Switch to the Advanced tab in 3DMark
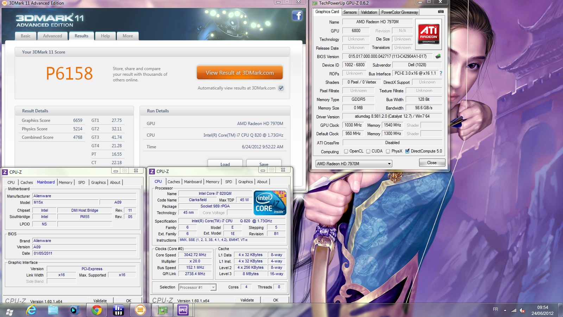 click(x=52, y=36)
